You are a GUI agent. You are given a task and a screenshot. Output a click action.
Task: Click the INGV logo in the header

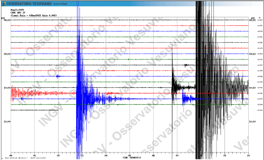(3, 4)
